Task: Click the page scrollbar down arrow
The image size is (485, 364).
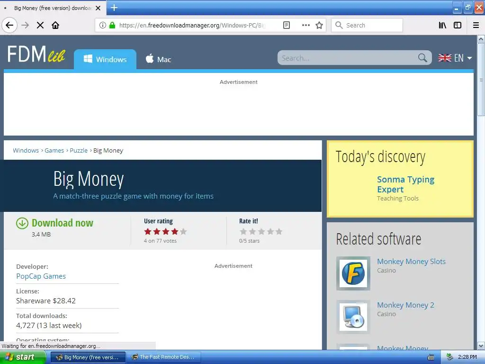Action: (481, 346)
